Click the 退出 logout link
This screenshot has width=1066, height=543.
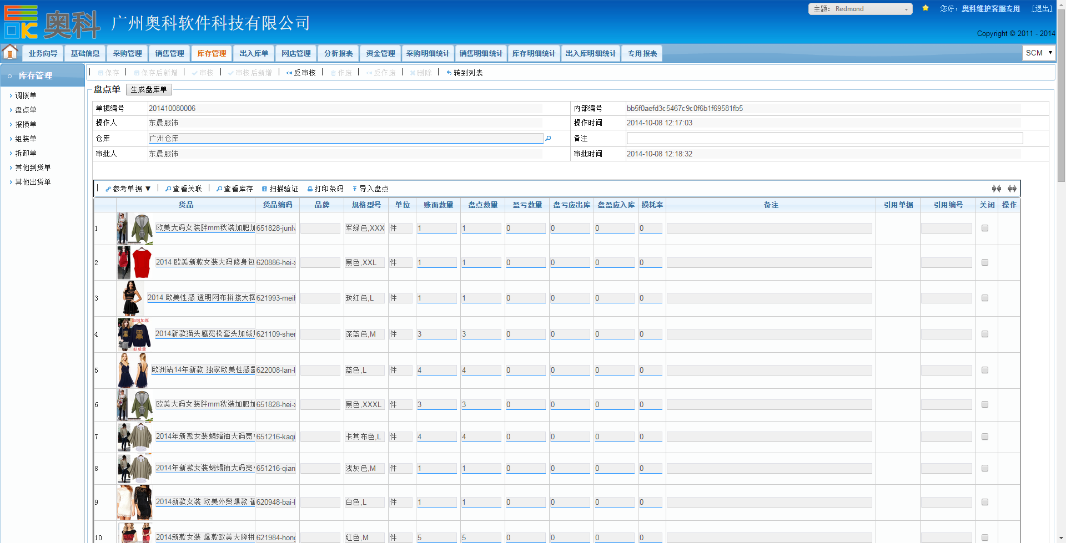[1042, 9]
